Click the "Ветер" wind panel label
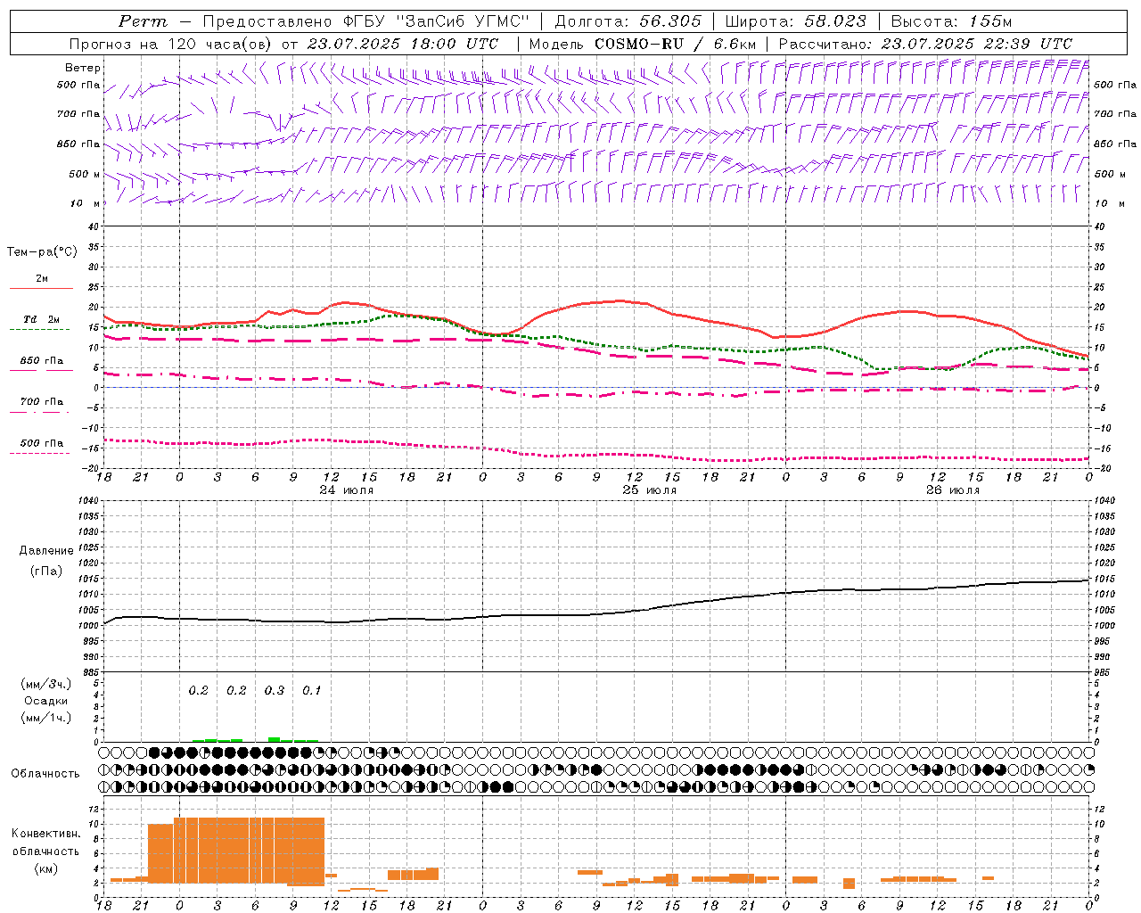Image resolution: width=1141 pixels, height=913 pixels. [83, 68]
